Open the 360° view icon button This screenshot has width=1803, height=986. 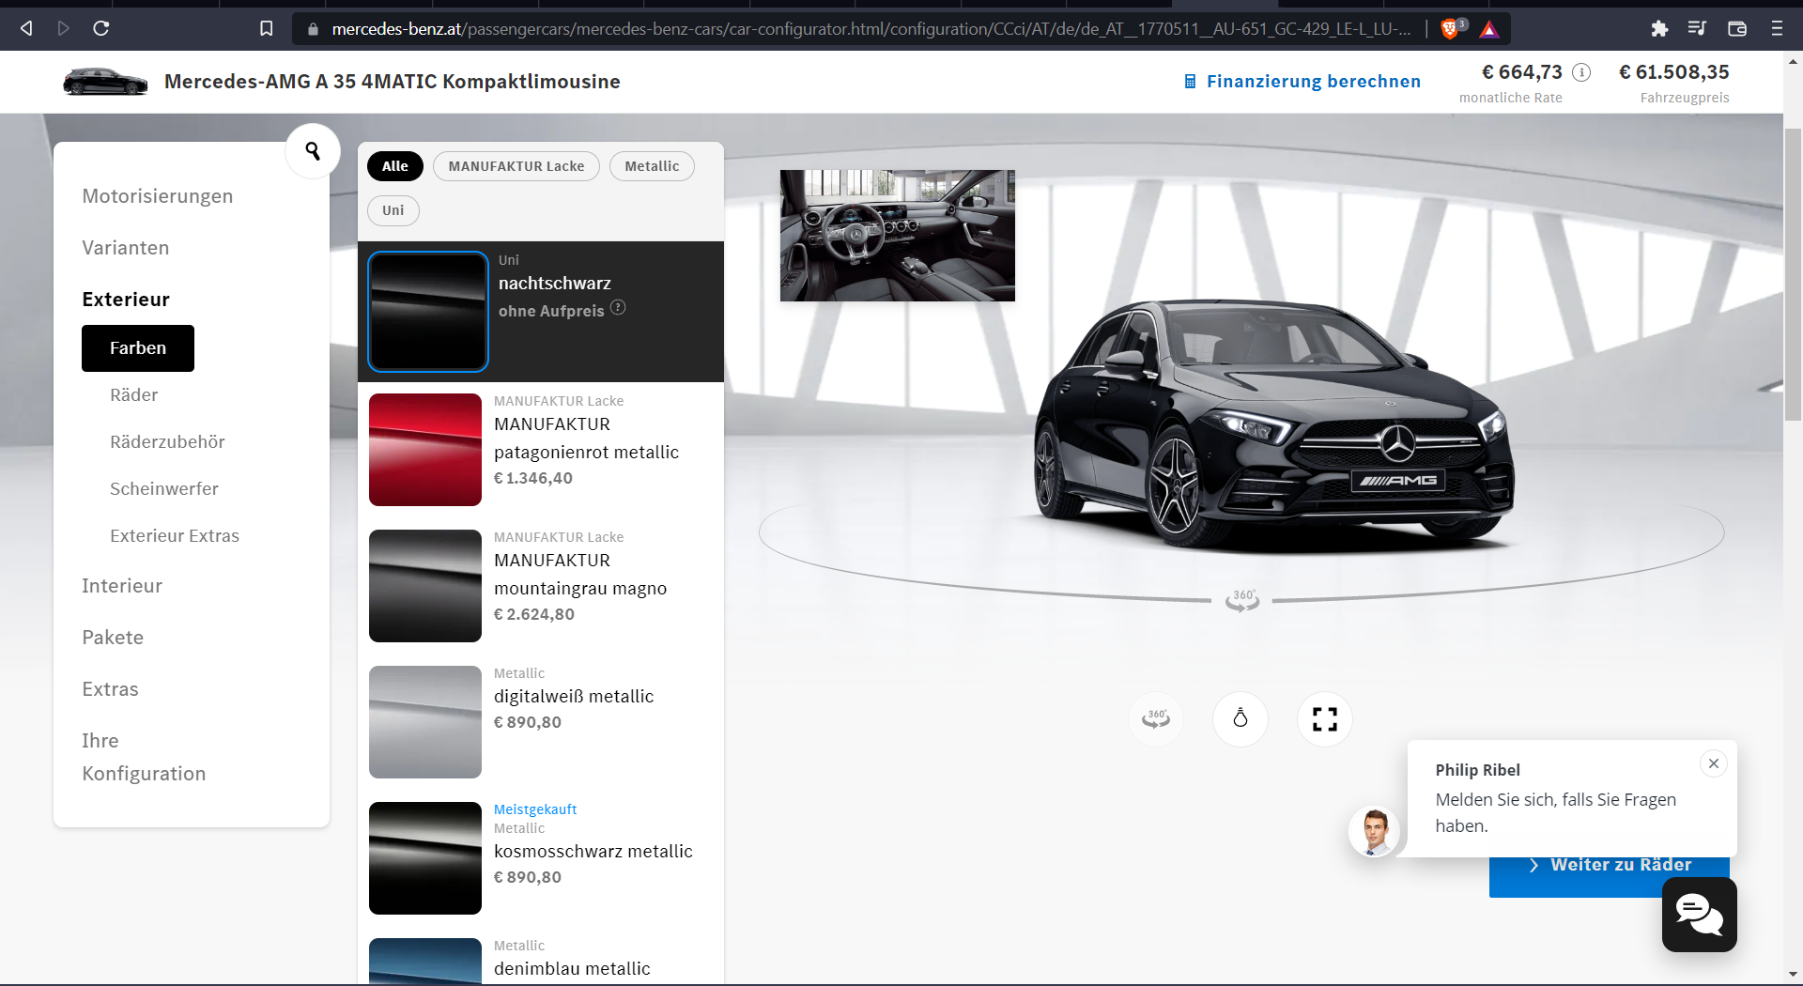[1156, 719]
